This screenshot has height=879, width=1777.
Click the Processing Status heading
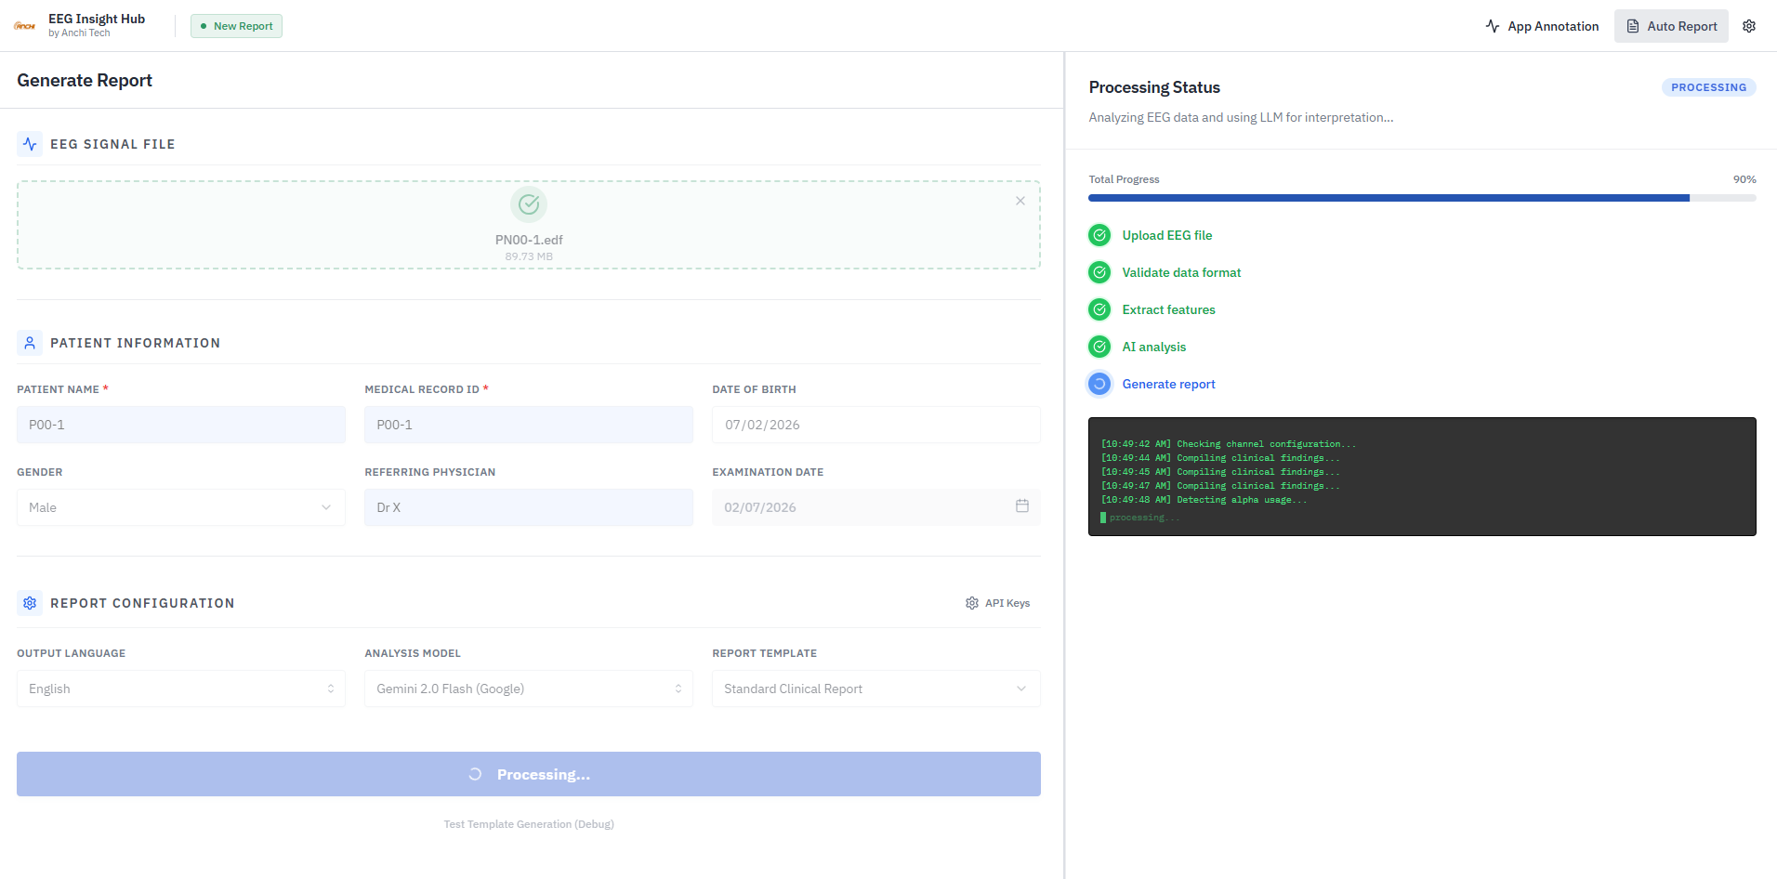click(1154, 87)
